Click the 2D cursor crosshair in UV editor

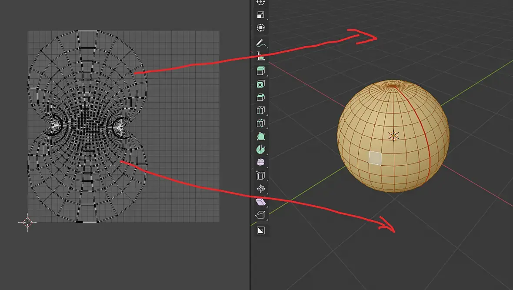27,222
